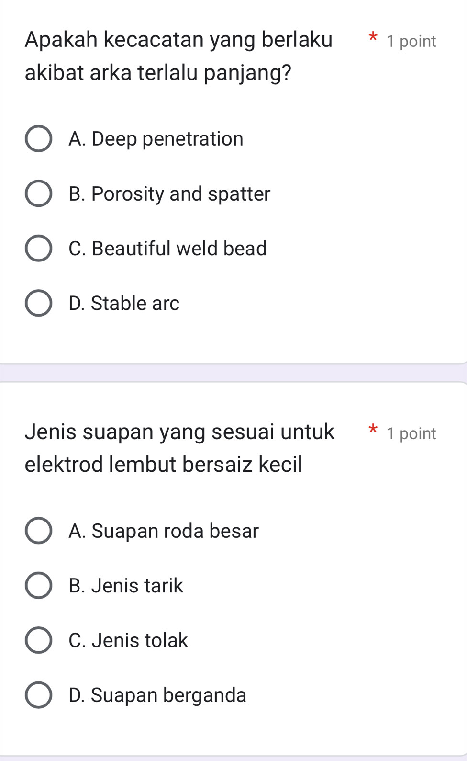Click the 'C. Jenis tolak' answer text

(x=128, y=640)
